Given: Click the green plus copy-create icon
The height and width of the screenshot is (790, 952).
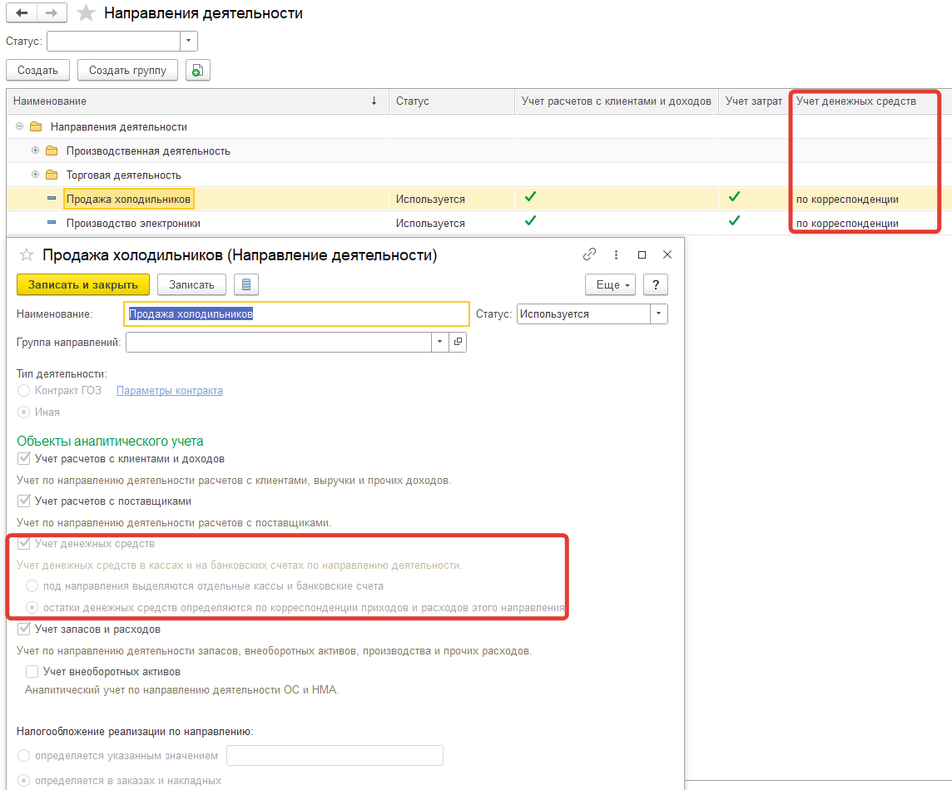Looking at the screenshot, I should click(197, 71).
